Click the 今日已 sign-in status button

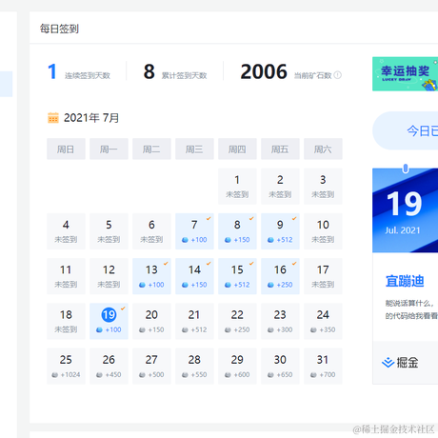point(406,130)
